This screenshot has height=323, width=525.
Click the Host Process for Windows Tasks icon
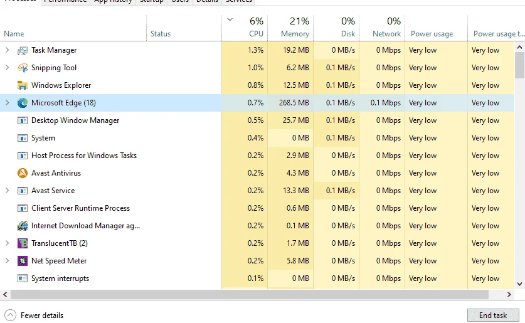coord(23,156)
